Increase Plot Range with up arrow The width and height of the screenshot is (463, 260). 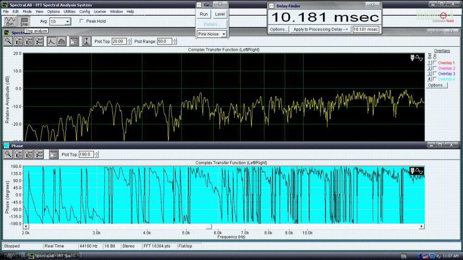pos(175,40)
